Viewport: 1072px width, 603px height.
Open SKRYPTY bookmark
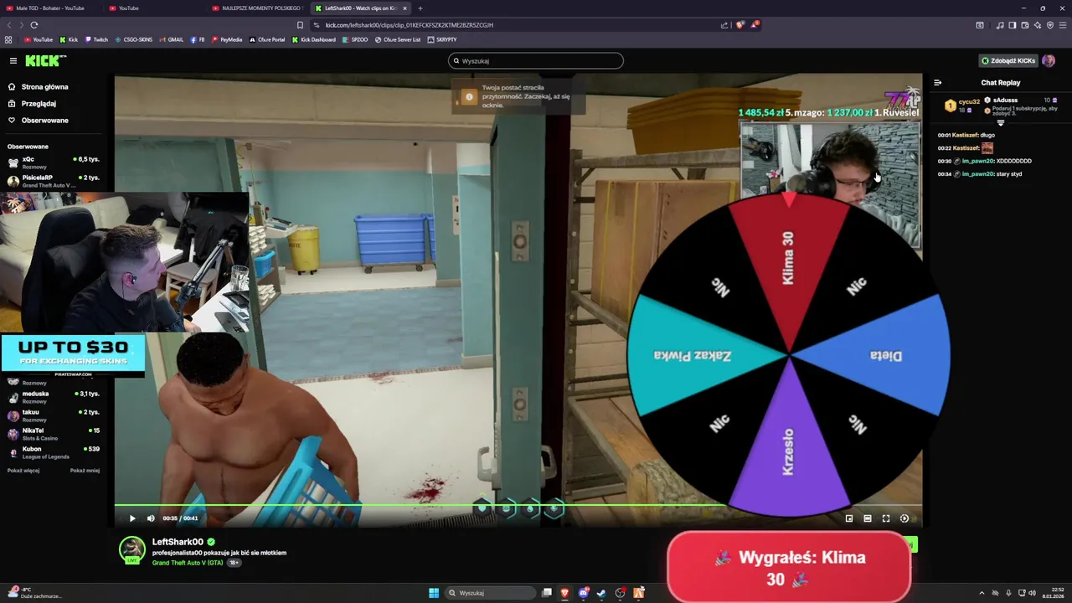point(442,39)
